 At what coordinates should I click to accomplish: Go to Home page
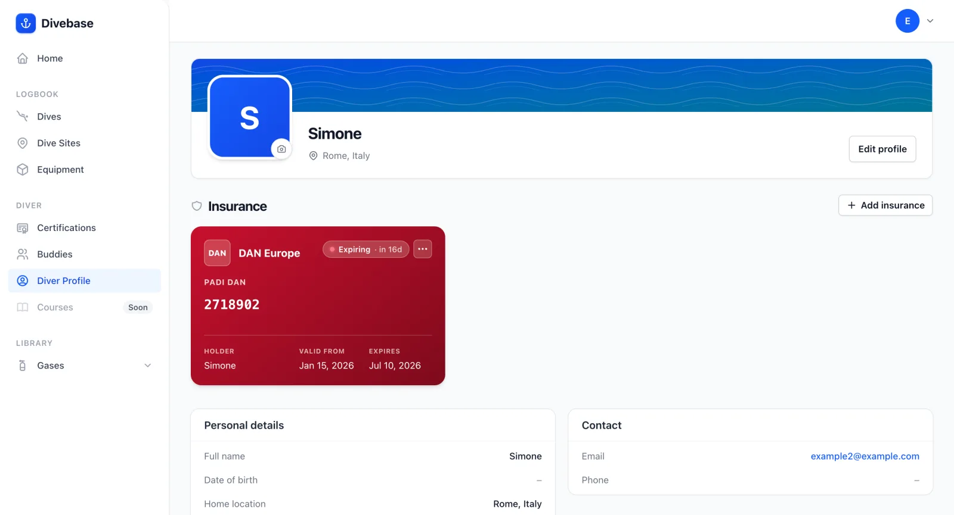85,58
